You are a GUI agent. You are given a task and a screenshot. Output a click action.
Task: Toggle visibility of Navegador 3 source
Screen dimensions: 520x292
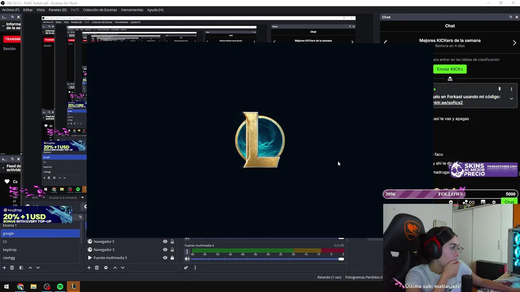coord(165,250)
